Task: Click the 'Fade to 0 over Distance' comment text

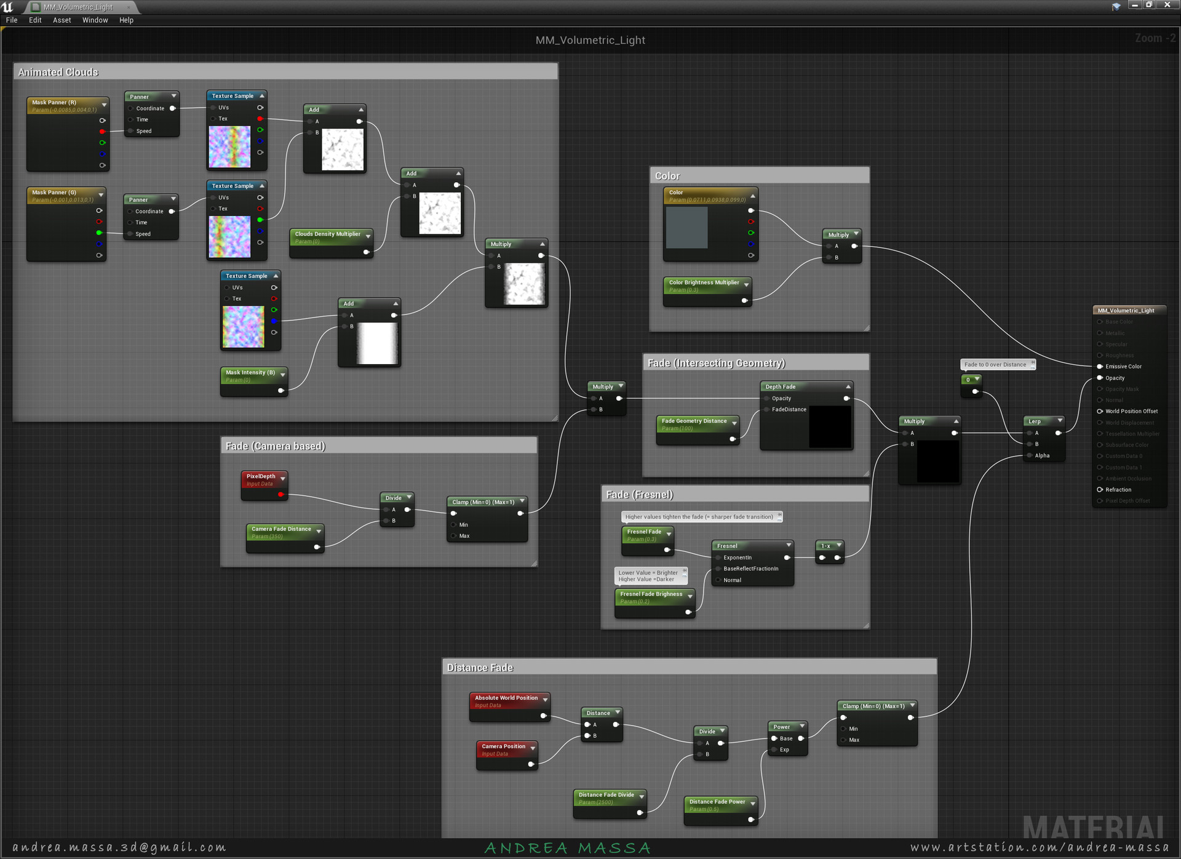Action: click(x=995, y=365)
